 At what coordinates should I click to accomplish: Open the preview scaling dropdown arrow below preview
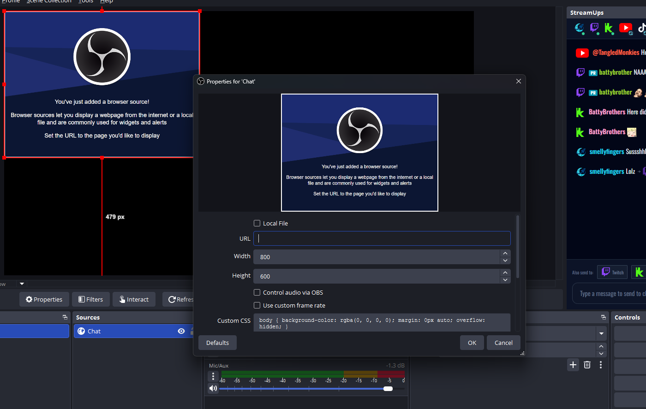click(22, 284)
